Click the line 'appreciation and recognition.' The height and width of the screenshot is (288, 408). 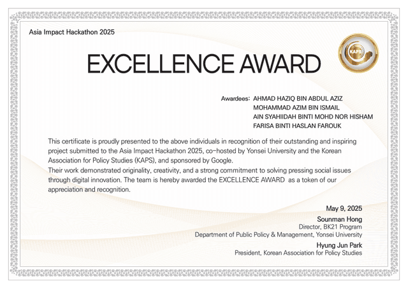[x=89, y=189]
